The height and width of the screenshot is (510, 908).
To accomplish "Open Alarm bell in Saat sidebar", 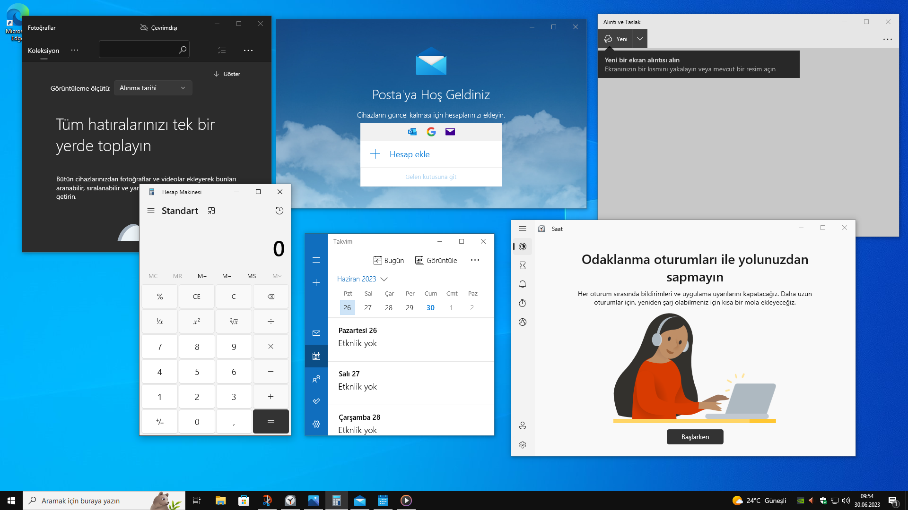I will tap(523, 284).
